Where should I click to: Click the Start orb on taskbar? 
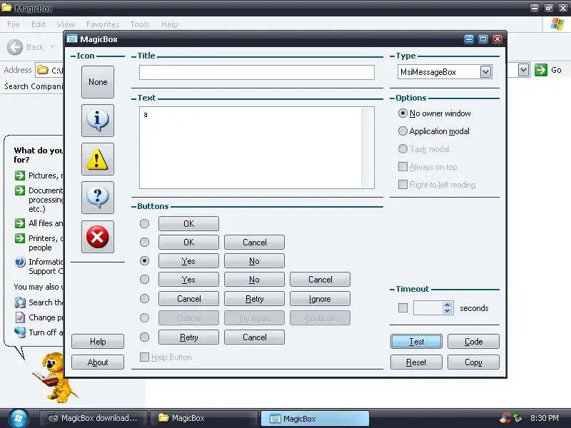pyautogui.click(x=19, y=418)
